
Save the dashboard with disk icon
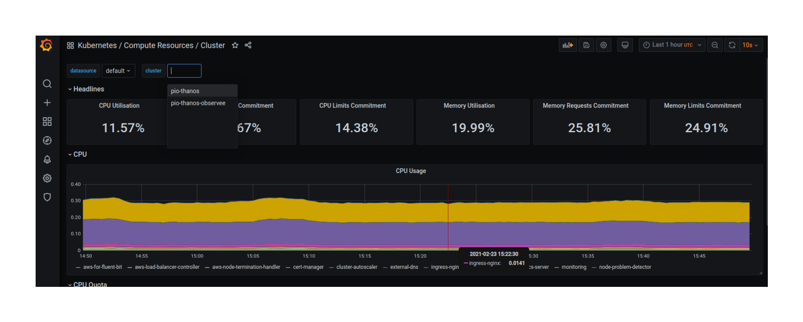(x=586, y=45)
